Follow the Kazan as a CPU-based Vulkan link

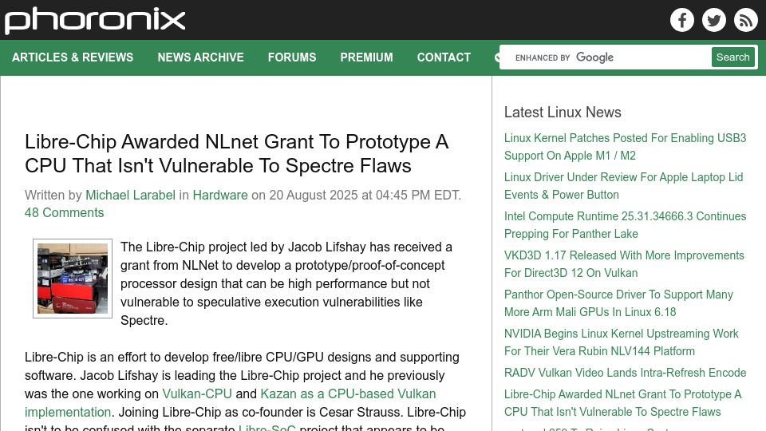click(348, 393)
